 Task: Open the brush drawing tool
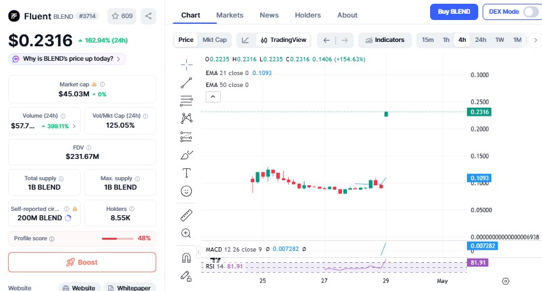tap(186, 155)
